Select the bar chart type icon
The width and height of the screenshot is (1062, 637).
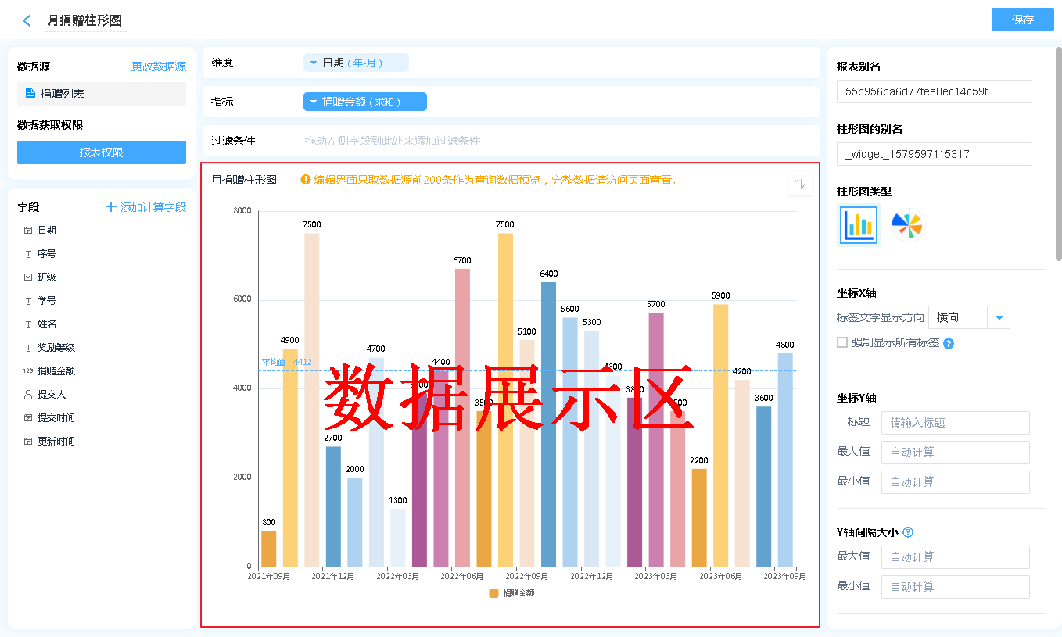(859, 225)
